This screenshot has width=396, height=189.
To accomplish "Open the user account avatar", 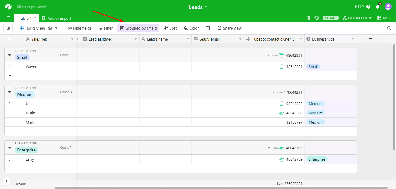I will (388, 7).
